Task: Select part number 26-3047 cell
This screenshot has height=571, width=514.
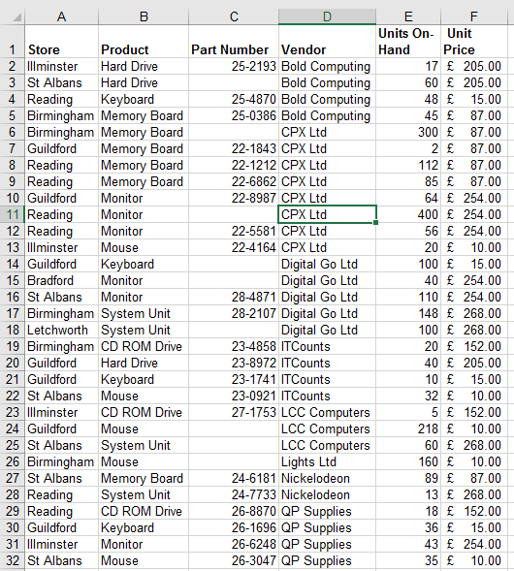Action: (x=234, y=560)
